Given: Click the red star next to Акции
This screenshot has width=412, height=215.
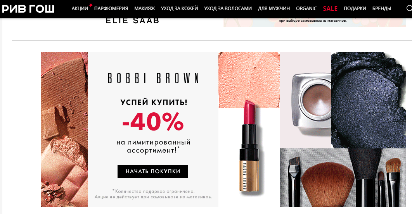Looking at the screenshot, I should pyautogui.click(x=91, y=5).
